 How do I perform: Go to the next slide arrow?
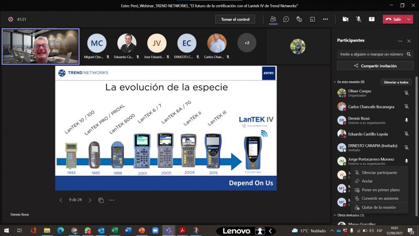tap(90, 200)
